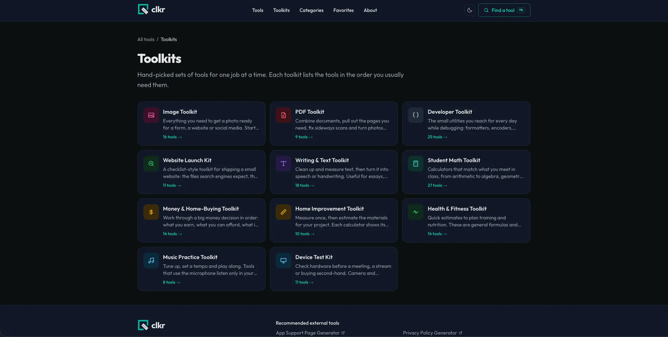The image size is (668, 337).
Task: Click 14 tools link under Health & Fitness
Action: coord(437,234)
